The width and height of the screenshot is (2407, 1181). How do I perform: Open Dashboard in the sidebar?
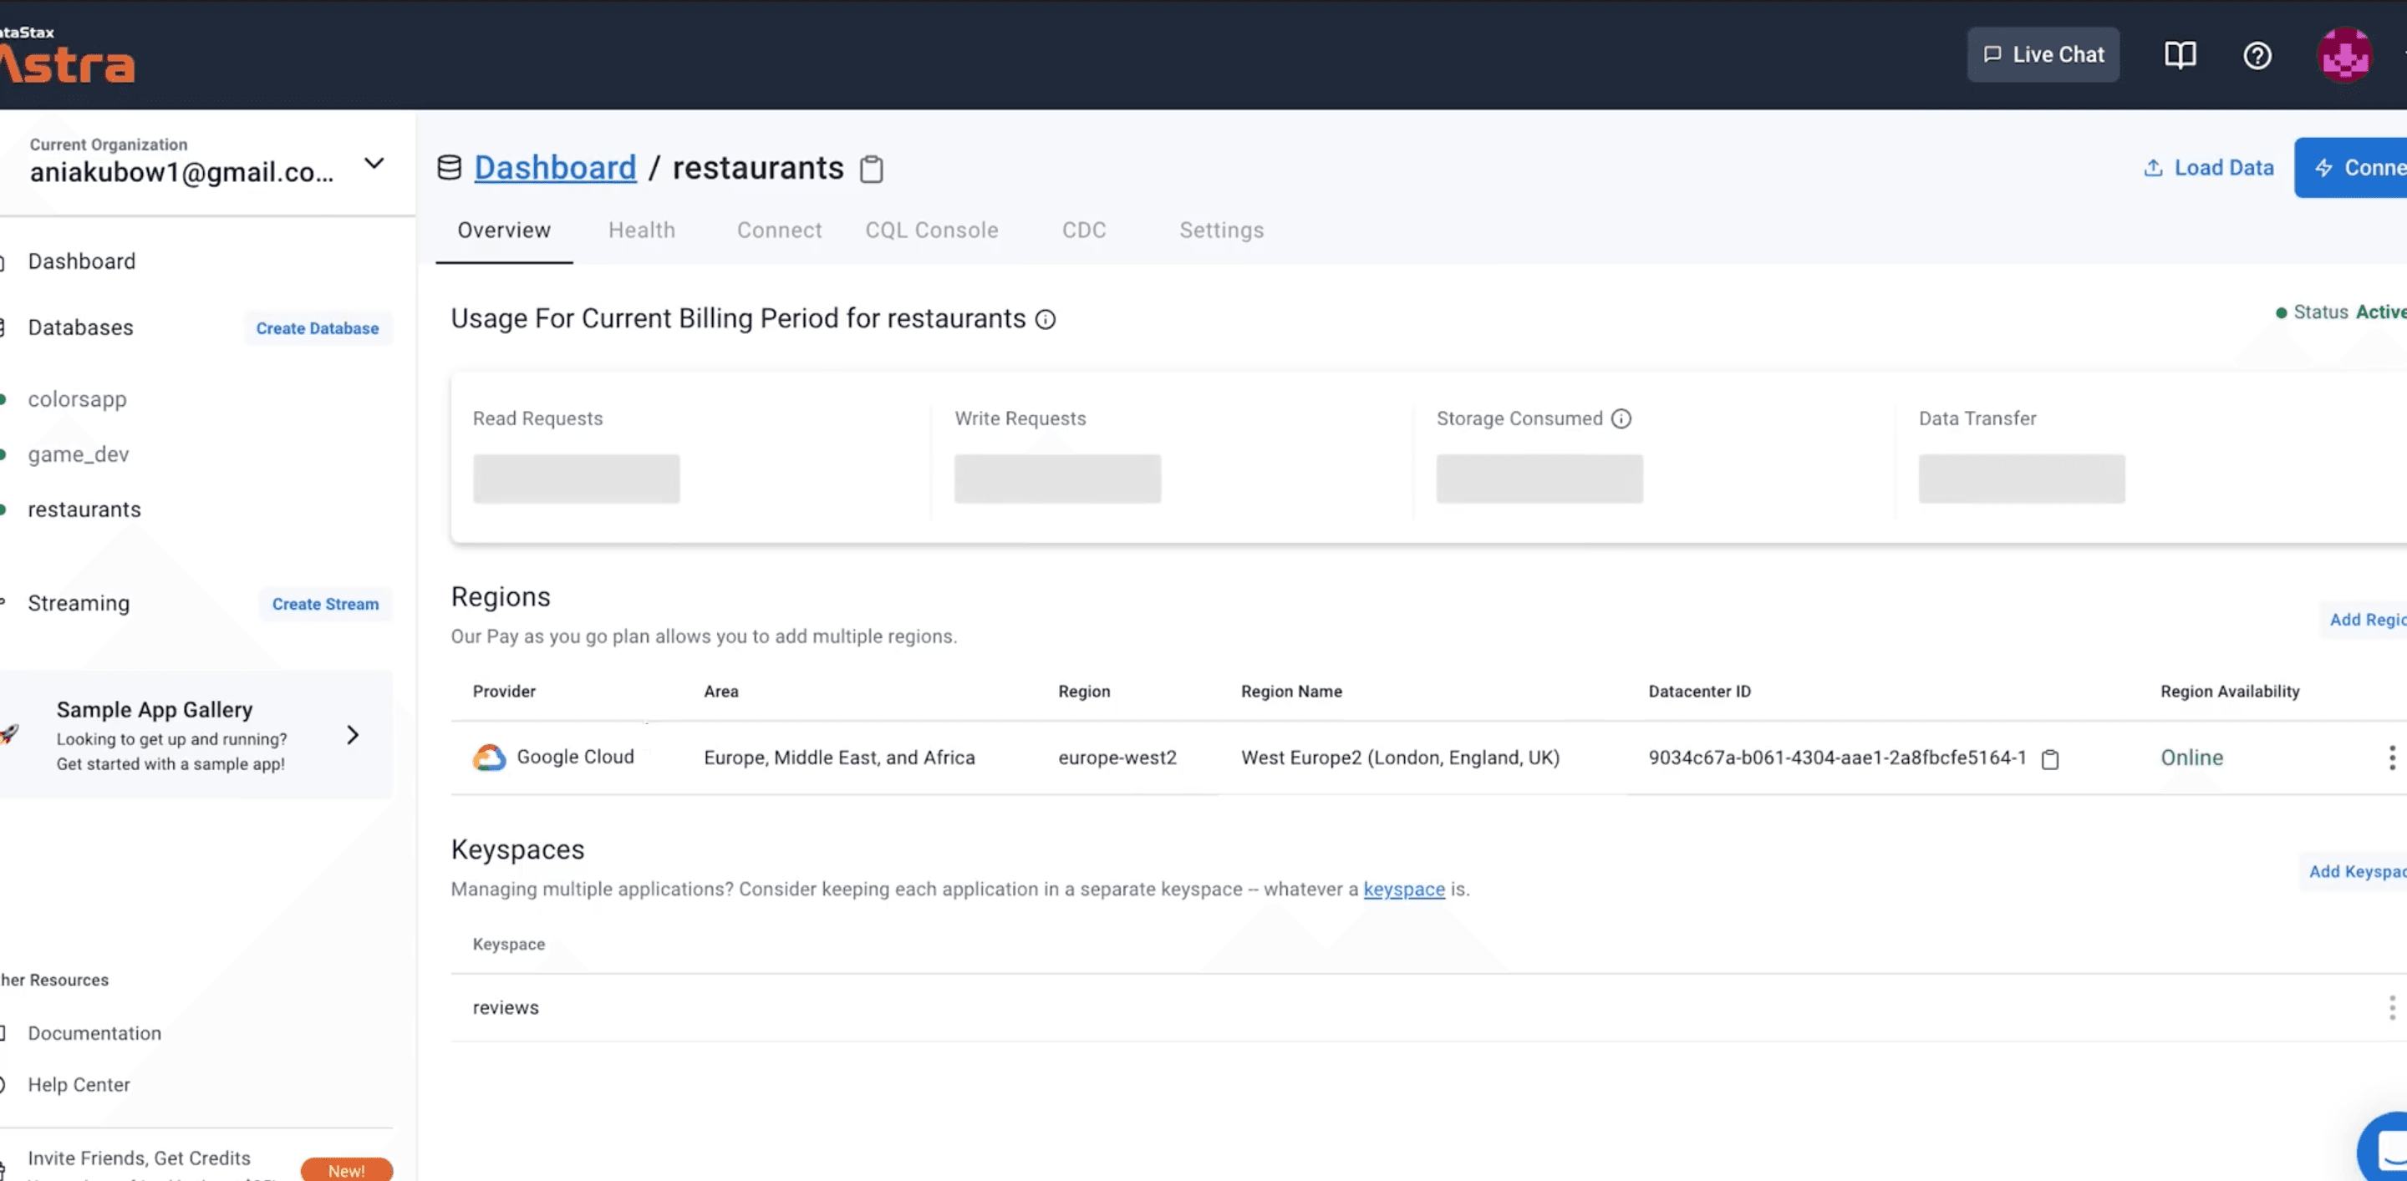point(81,261)
